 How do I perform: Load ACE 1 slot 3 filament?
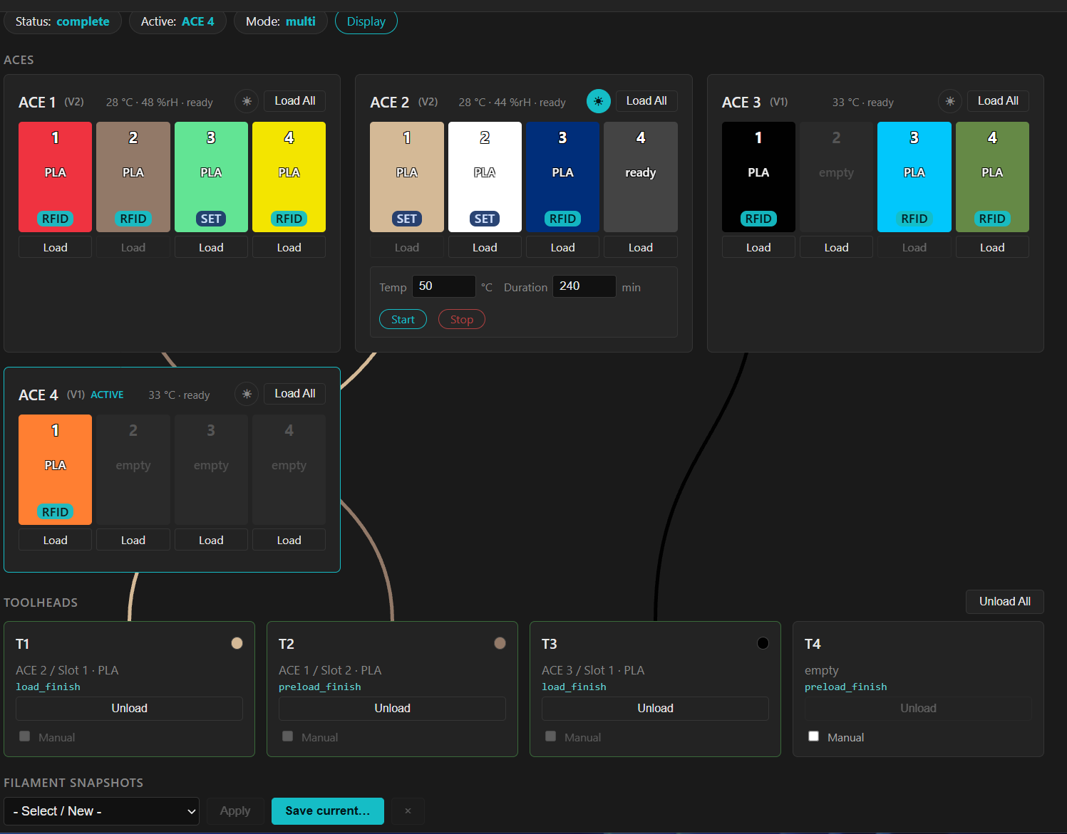point(211,247)
